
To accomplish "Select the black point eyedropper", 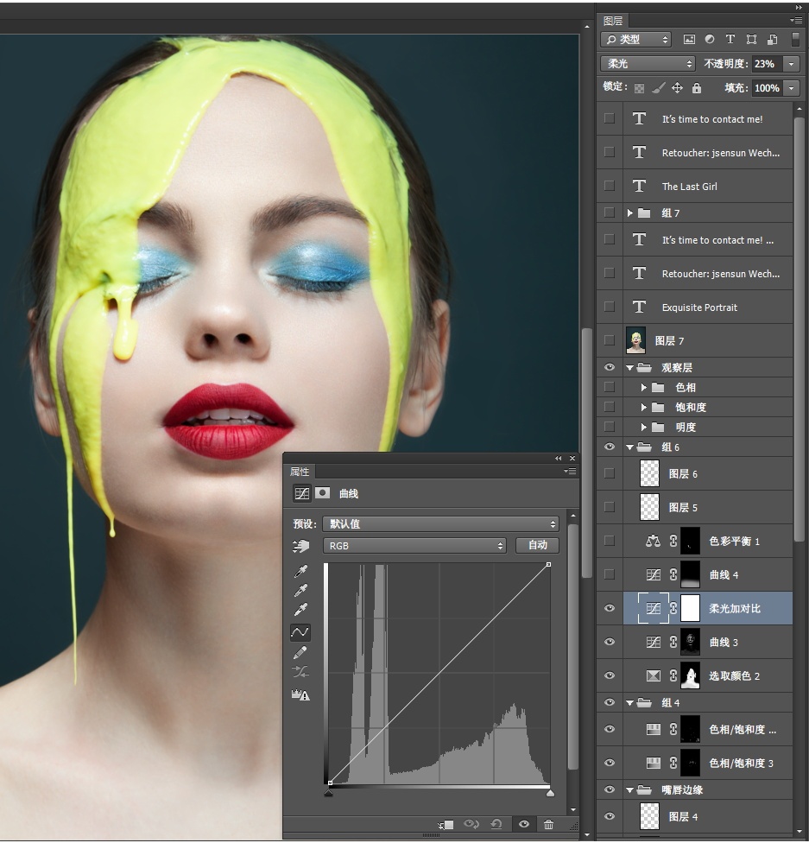I will 300,571.
